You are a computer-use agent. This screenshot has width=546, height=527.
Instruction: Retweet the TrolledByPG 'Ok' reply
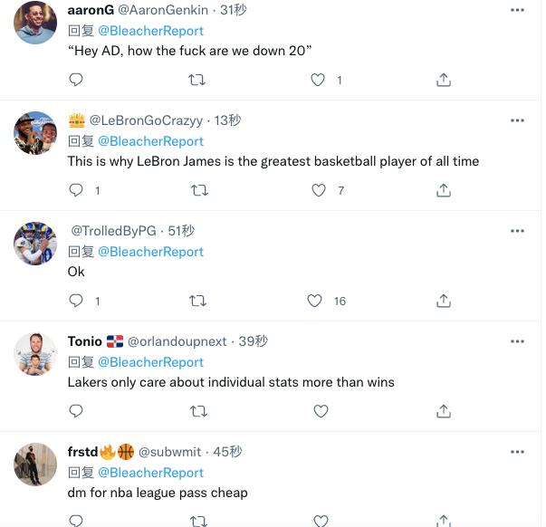pyautogui.click(x=197, y=301)
